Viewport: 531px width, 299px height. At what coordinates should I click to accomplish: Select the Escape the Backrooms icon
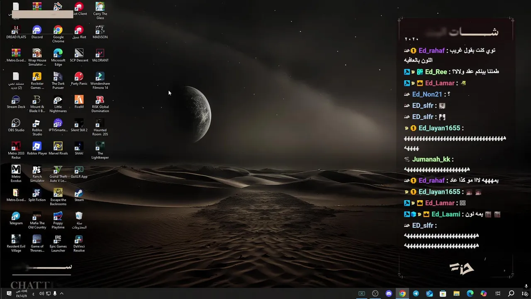pyautogui.click(x=58, y=197)
